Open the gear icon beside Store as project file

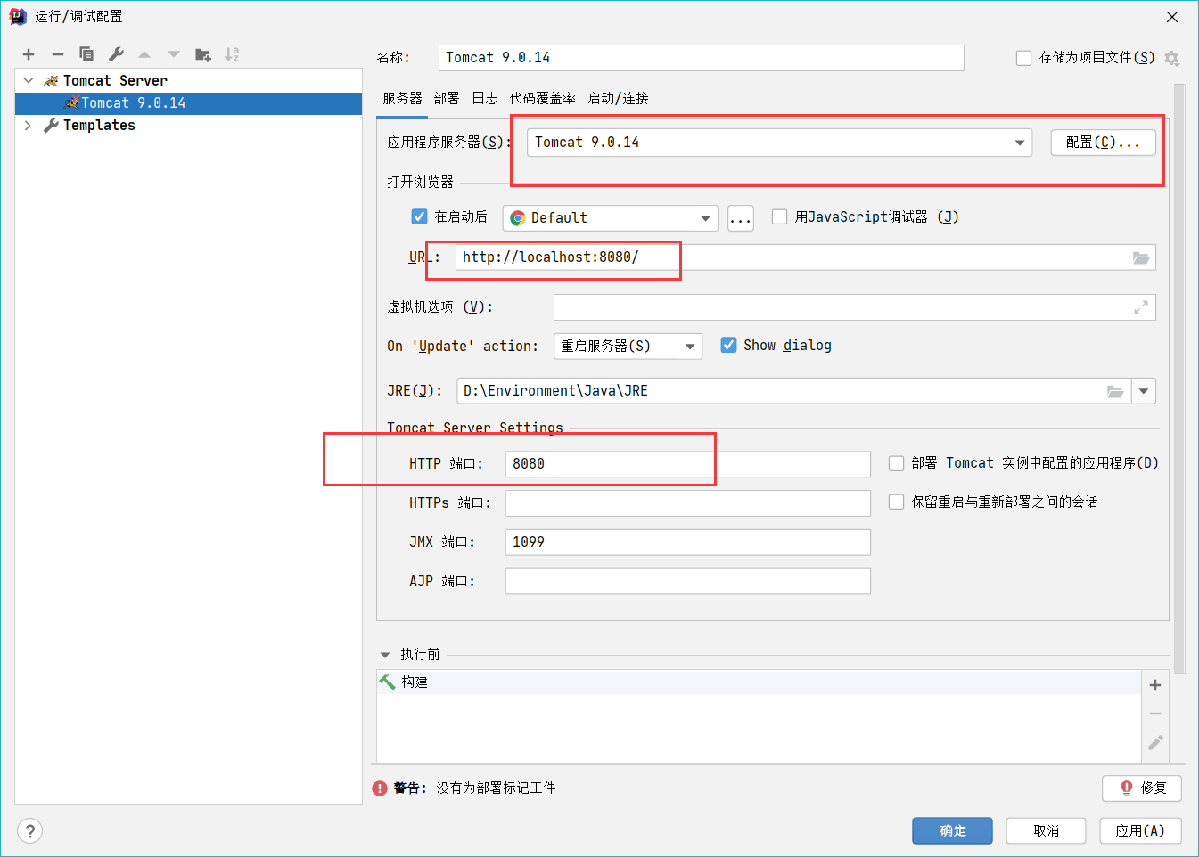(x=1171, y=58)
